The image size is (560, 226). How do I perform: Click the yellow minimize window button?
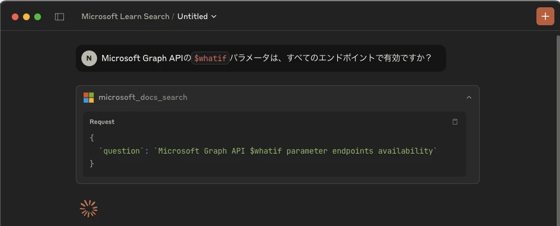(x=26, y=17)
